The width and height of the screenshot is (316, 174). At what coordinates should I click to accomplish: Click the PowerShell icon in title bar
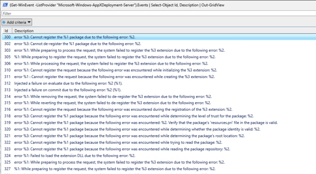pyautogui.click(x=5, y=5)
